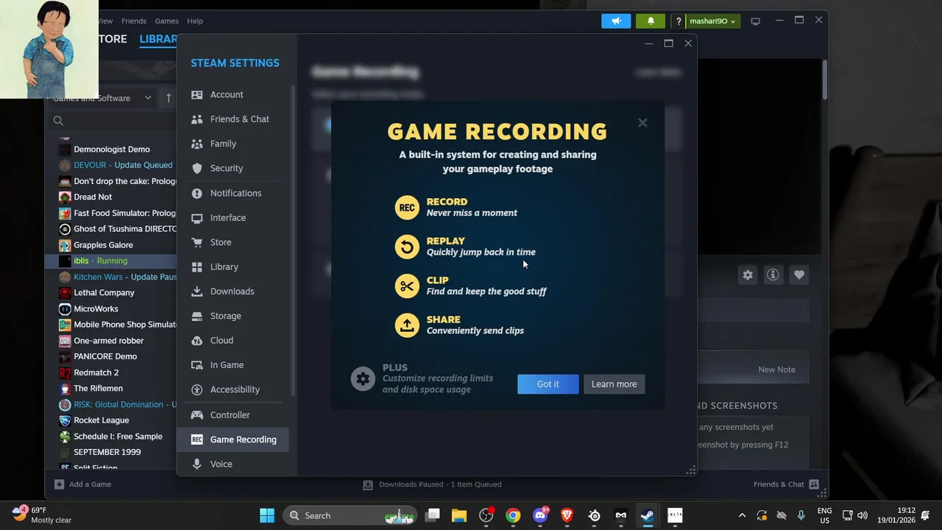Open Family settings section
The height and width of the screenshot is (530, 942).
pyautogui.click(x=232, y=144)
